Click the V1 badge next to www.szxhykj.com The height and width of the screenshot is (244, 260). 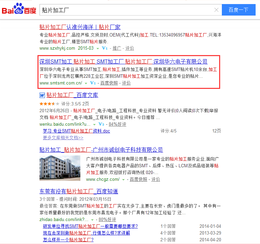105,48
